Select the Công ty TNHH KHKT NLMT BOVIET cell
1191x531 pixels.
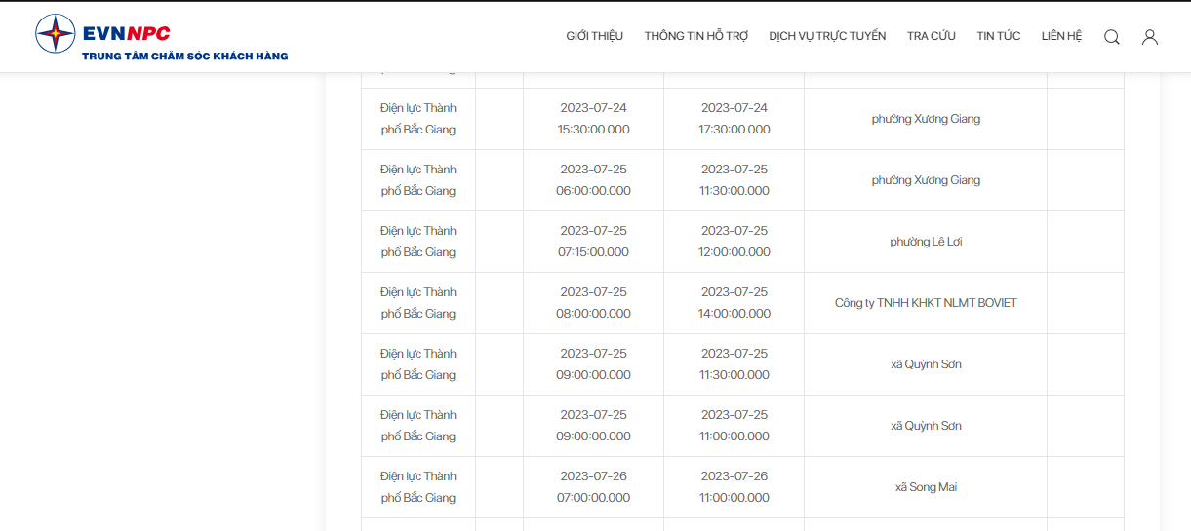[x=926, y=303]
